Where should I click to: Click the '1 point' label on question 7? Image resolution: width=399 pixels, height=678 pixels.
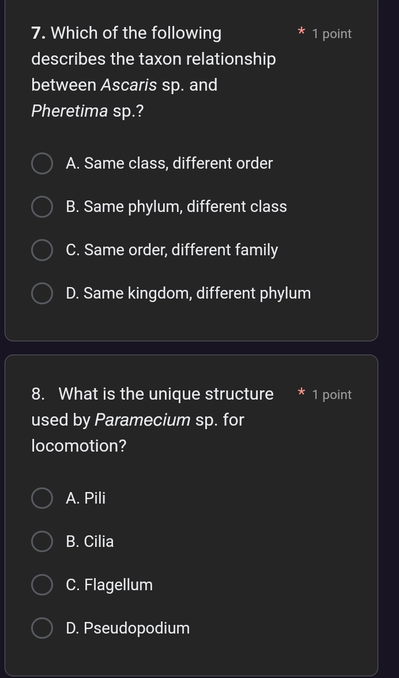tap(332, 34)
